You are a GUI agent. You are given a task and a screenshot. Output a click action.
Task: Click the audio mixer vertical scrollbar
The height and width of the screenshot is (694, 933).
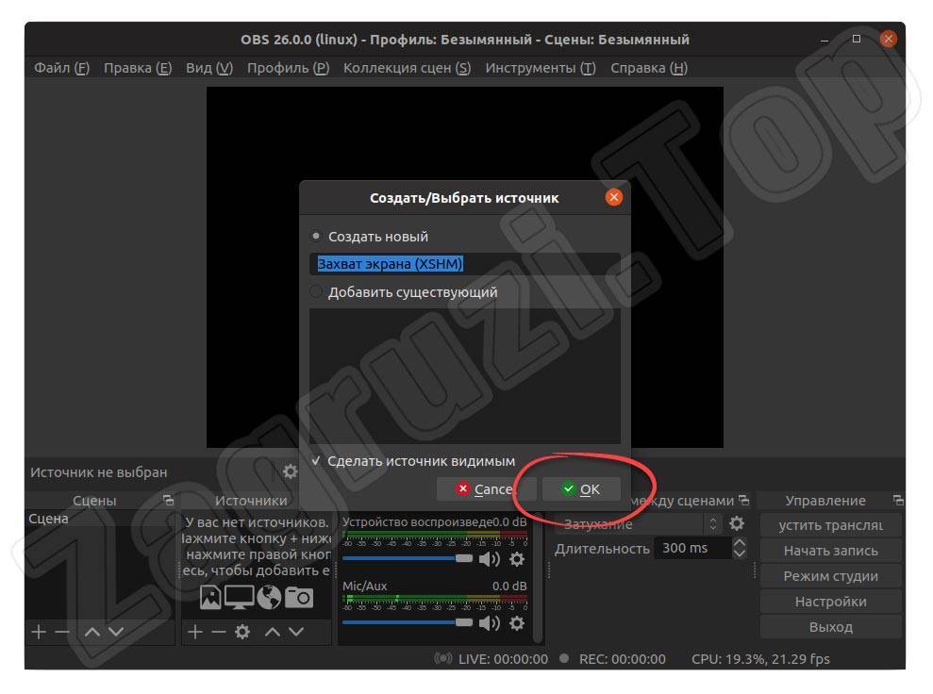point(538,578)
